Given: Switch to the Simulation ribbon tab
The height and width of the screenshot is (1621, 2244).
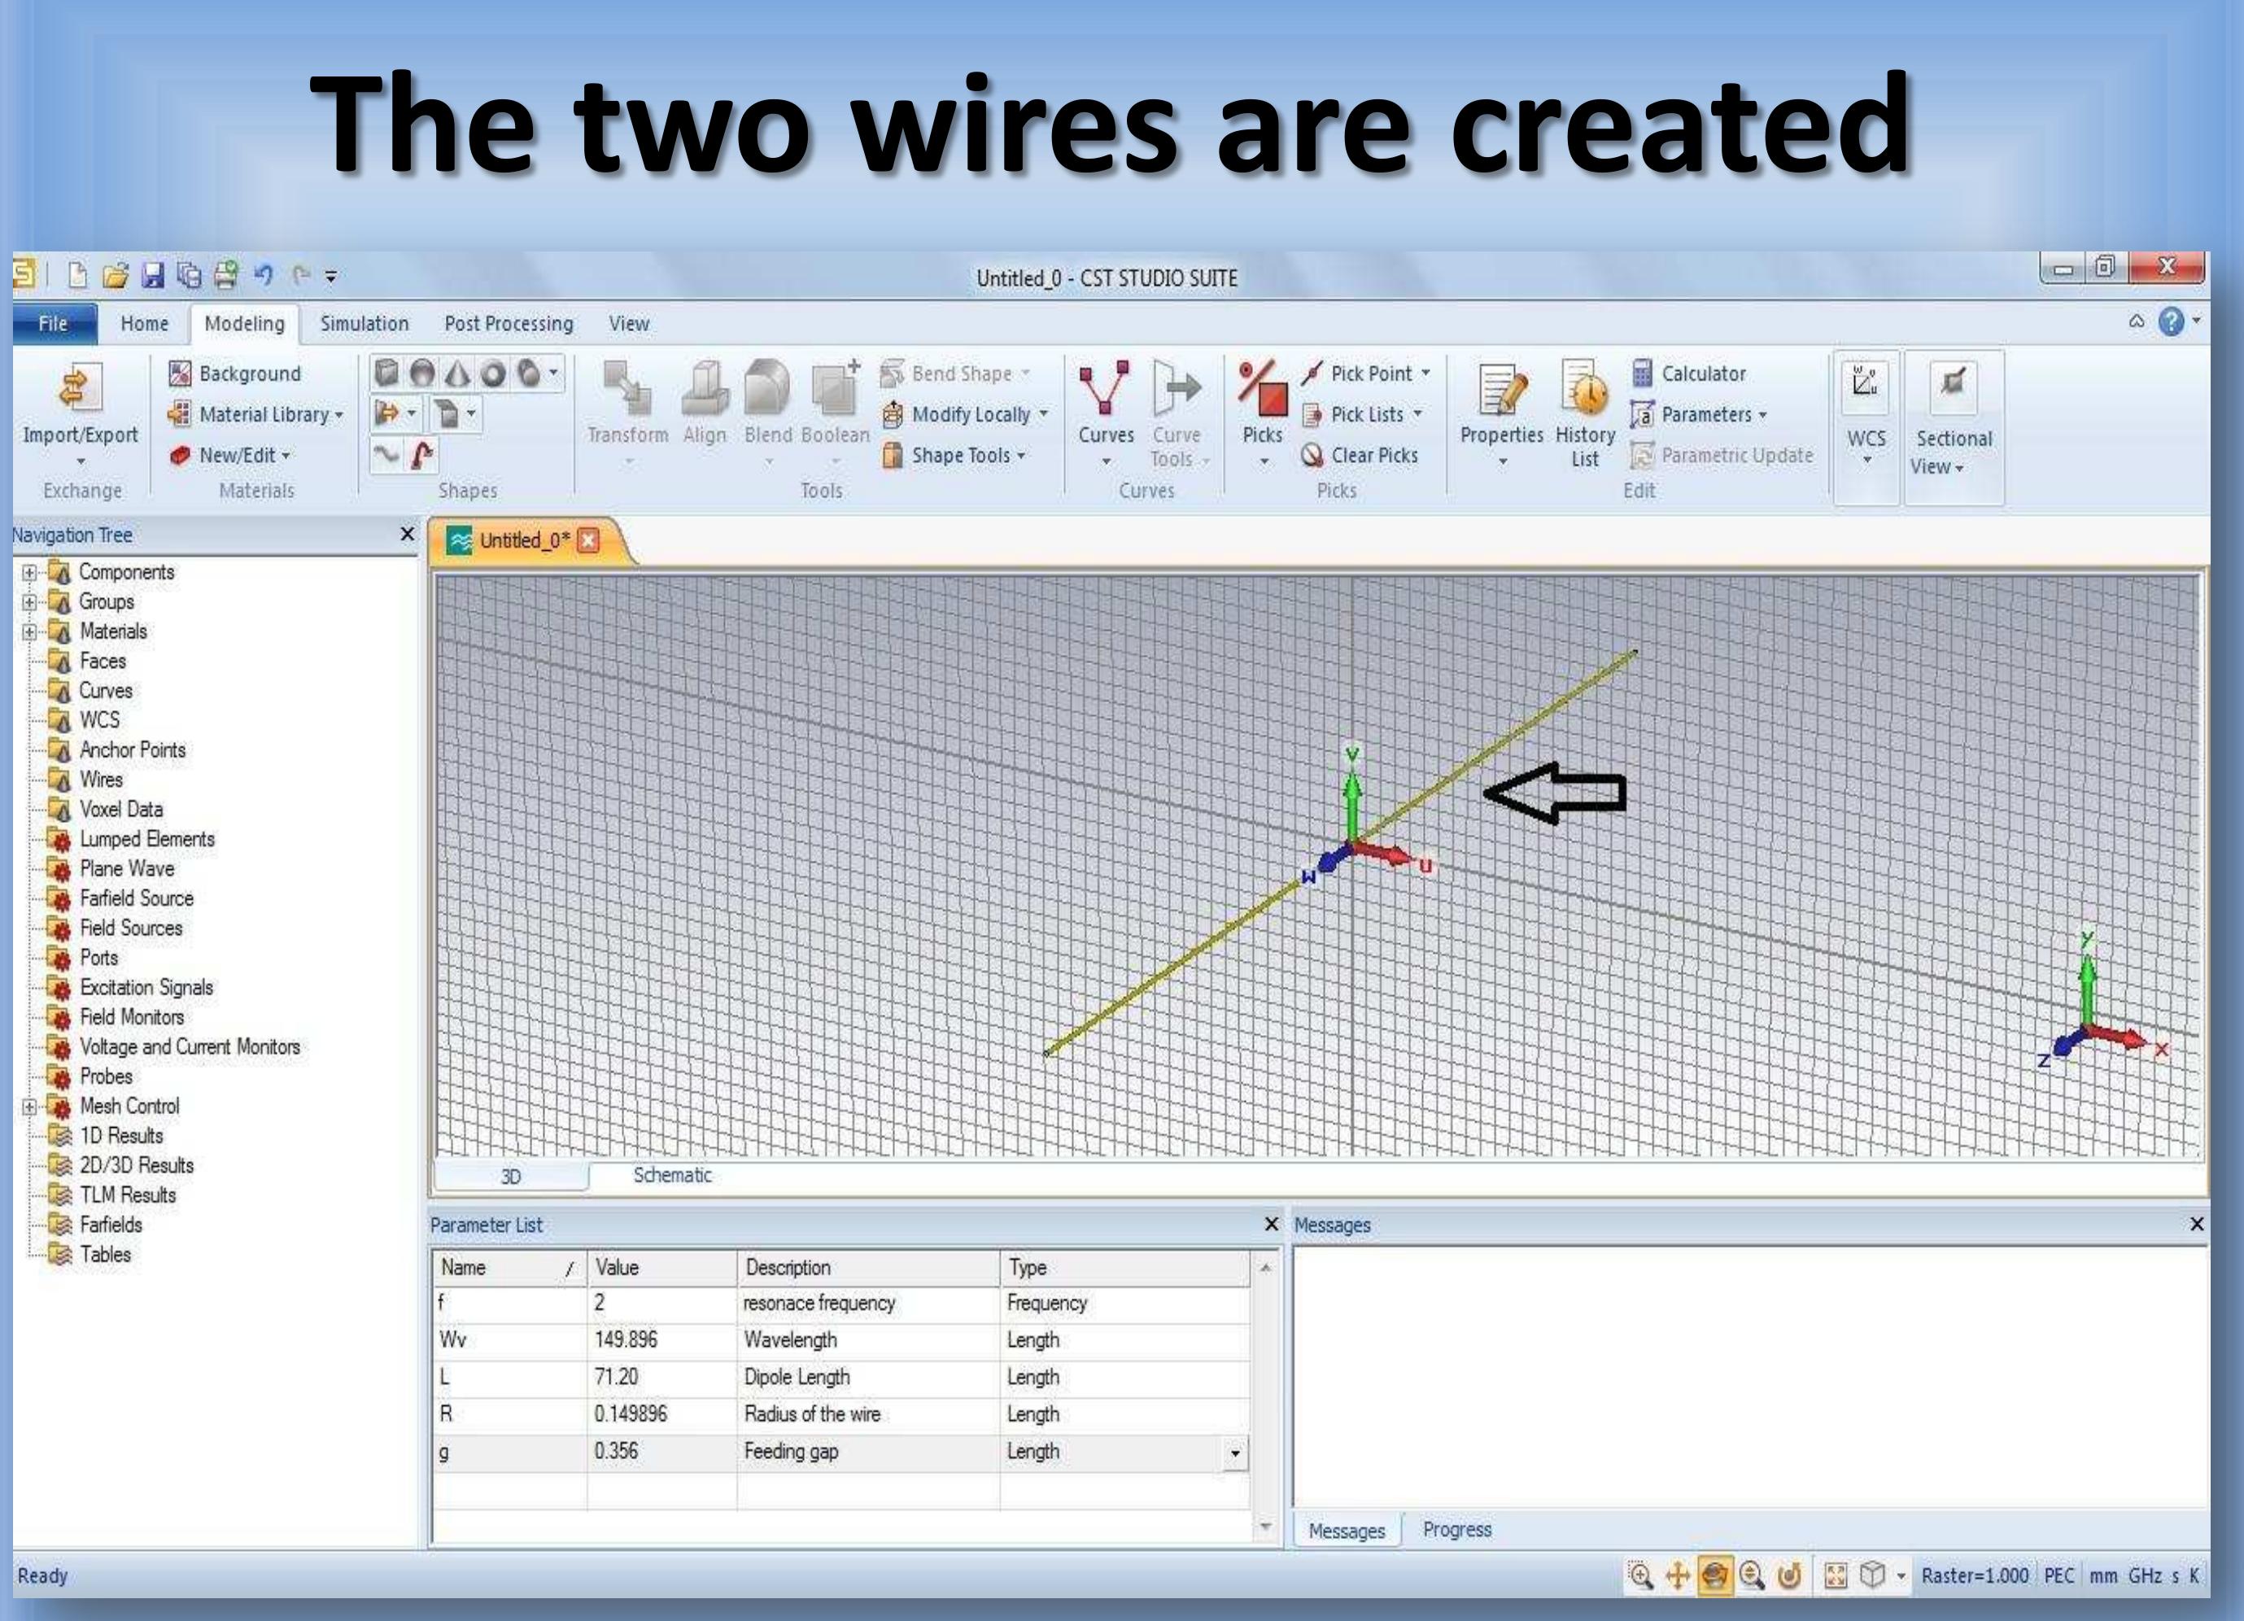Looking at the screenshot, I should click(x=365, y=324).
